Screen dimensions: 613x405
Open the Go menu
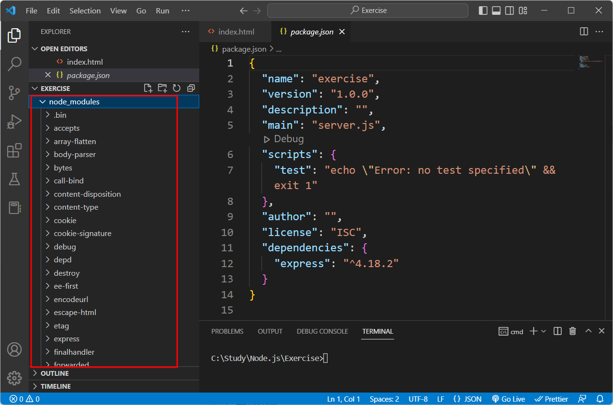tap(141, 11)
